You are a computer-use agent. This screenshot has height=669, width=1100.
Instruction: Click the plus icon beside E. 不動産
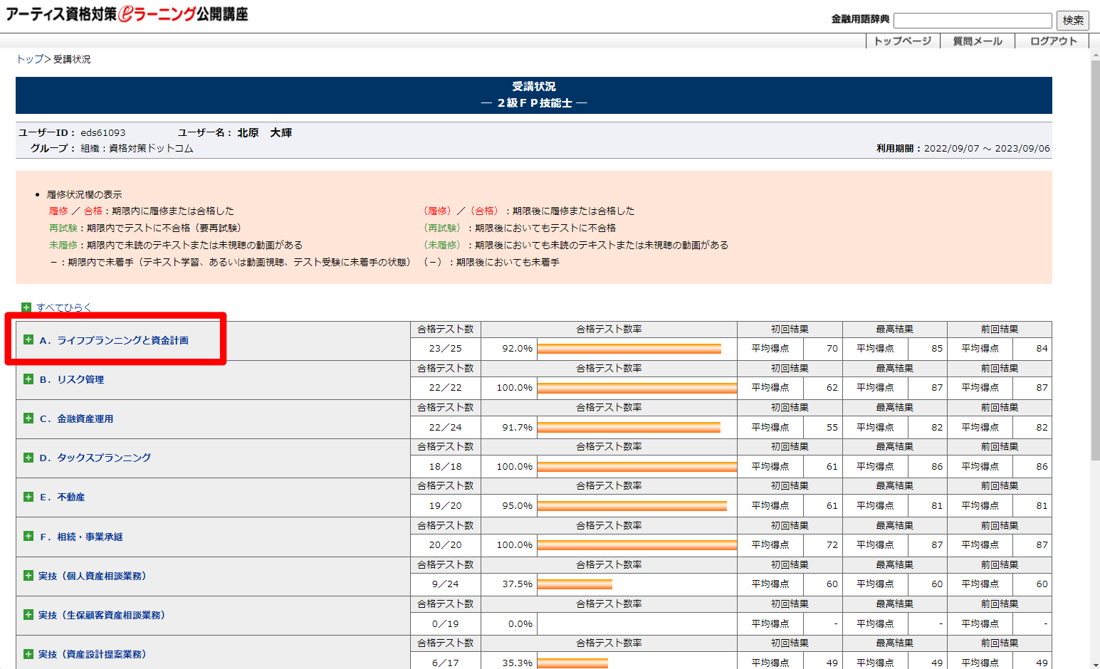coord(28,497)
